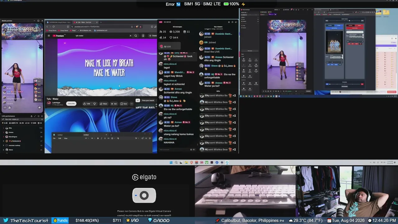The width and height of the screenshot is (398, 224).
Task: Open the Group Dance bookmark
Action: click(x=63, y=30)
